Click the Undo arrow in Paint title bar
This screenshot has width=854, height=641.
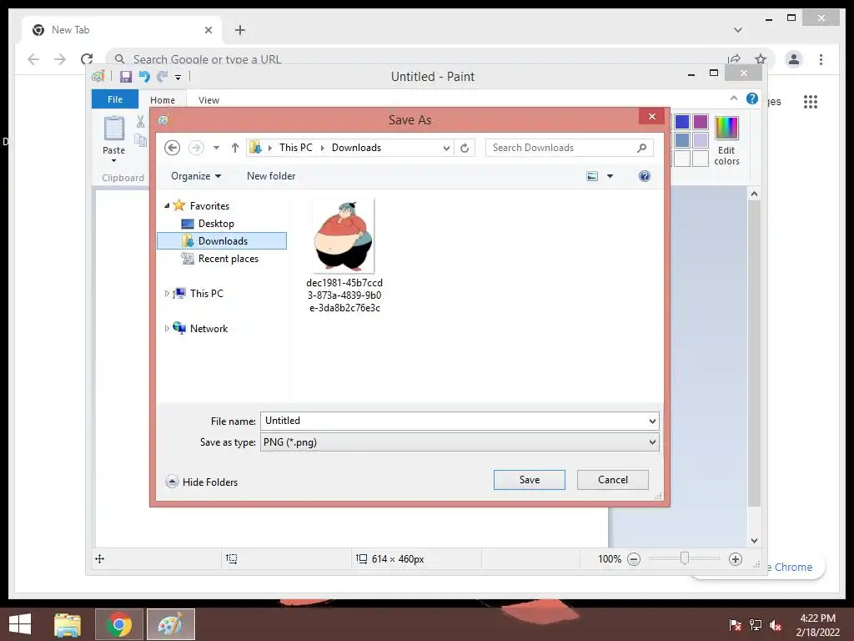pyautogui.click(x=144, y=77)
